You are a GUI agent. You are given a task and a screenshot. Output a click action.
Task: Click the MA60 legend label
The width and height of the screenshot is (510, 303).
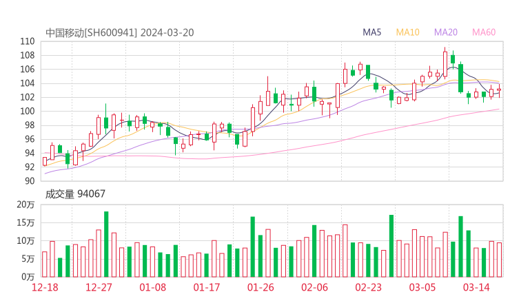(x=484, y=32)
